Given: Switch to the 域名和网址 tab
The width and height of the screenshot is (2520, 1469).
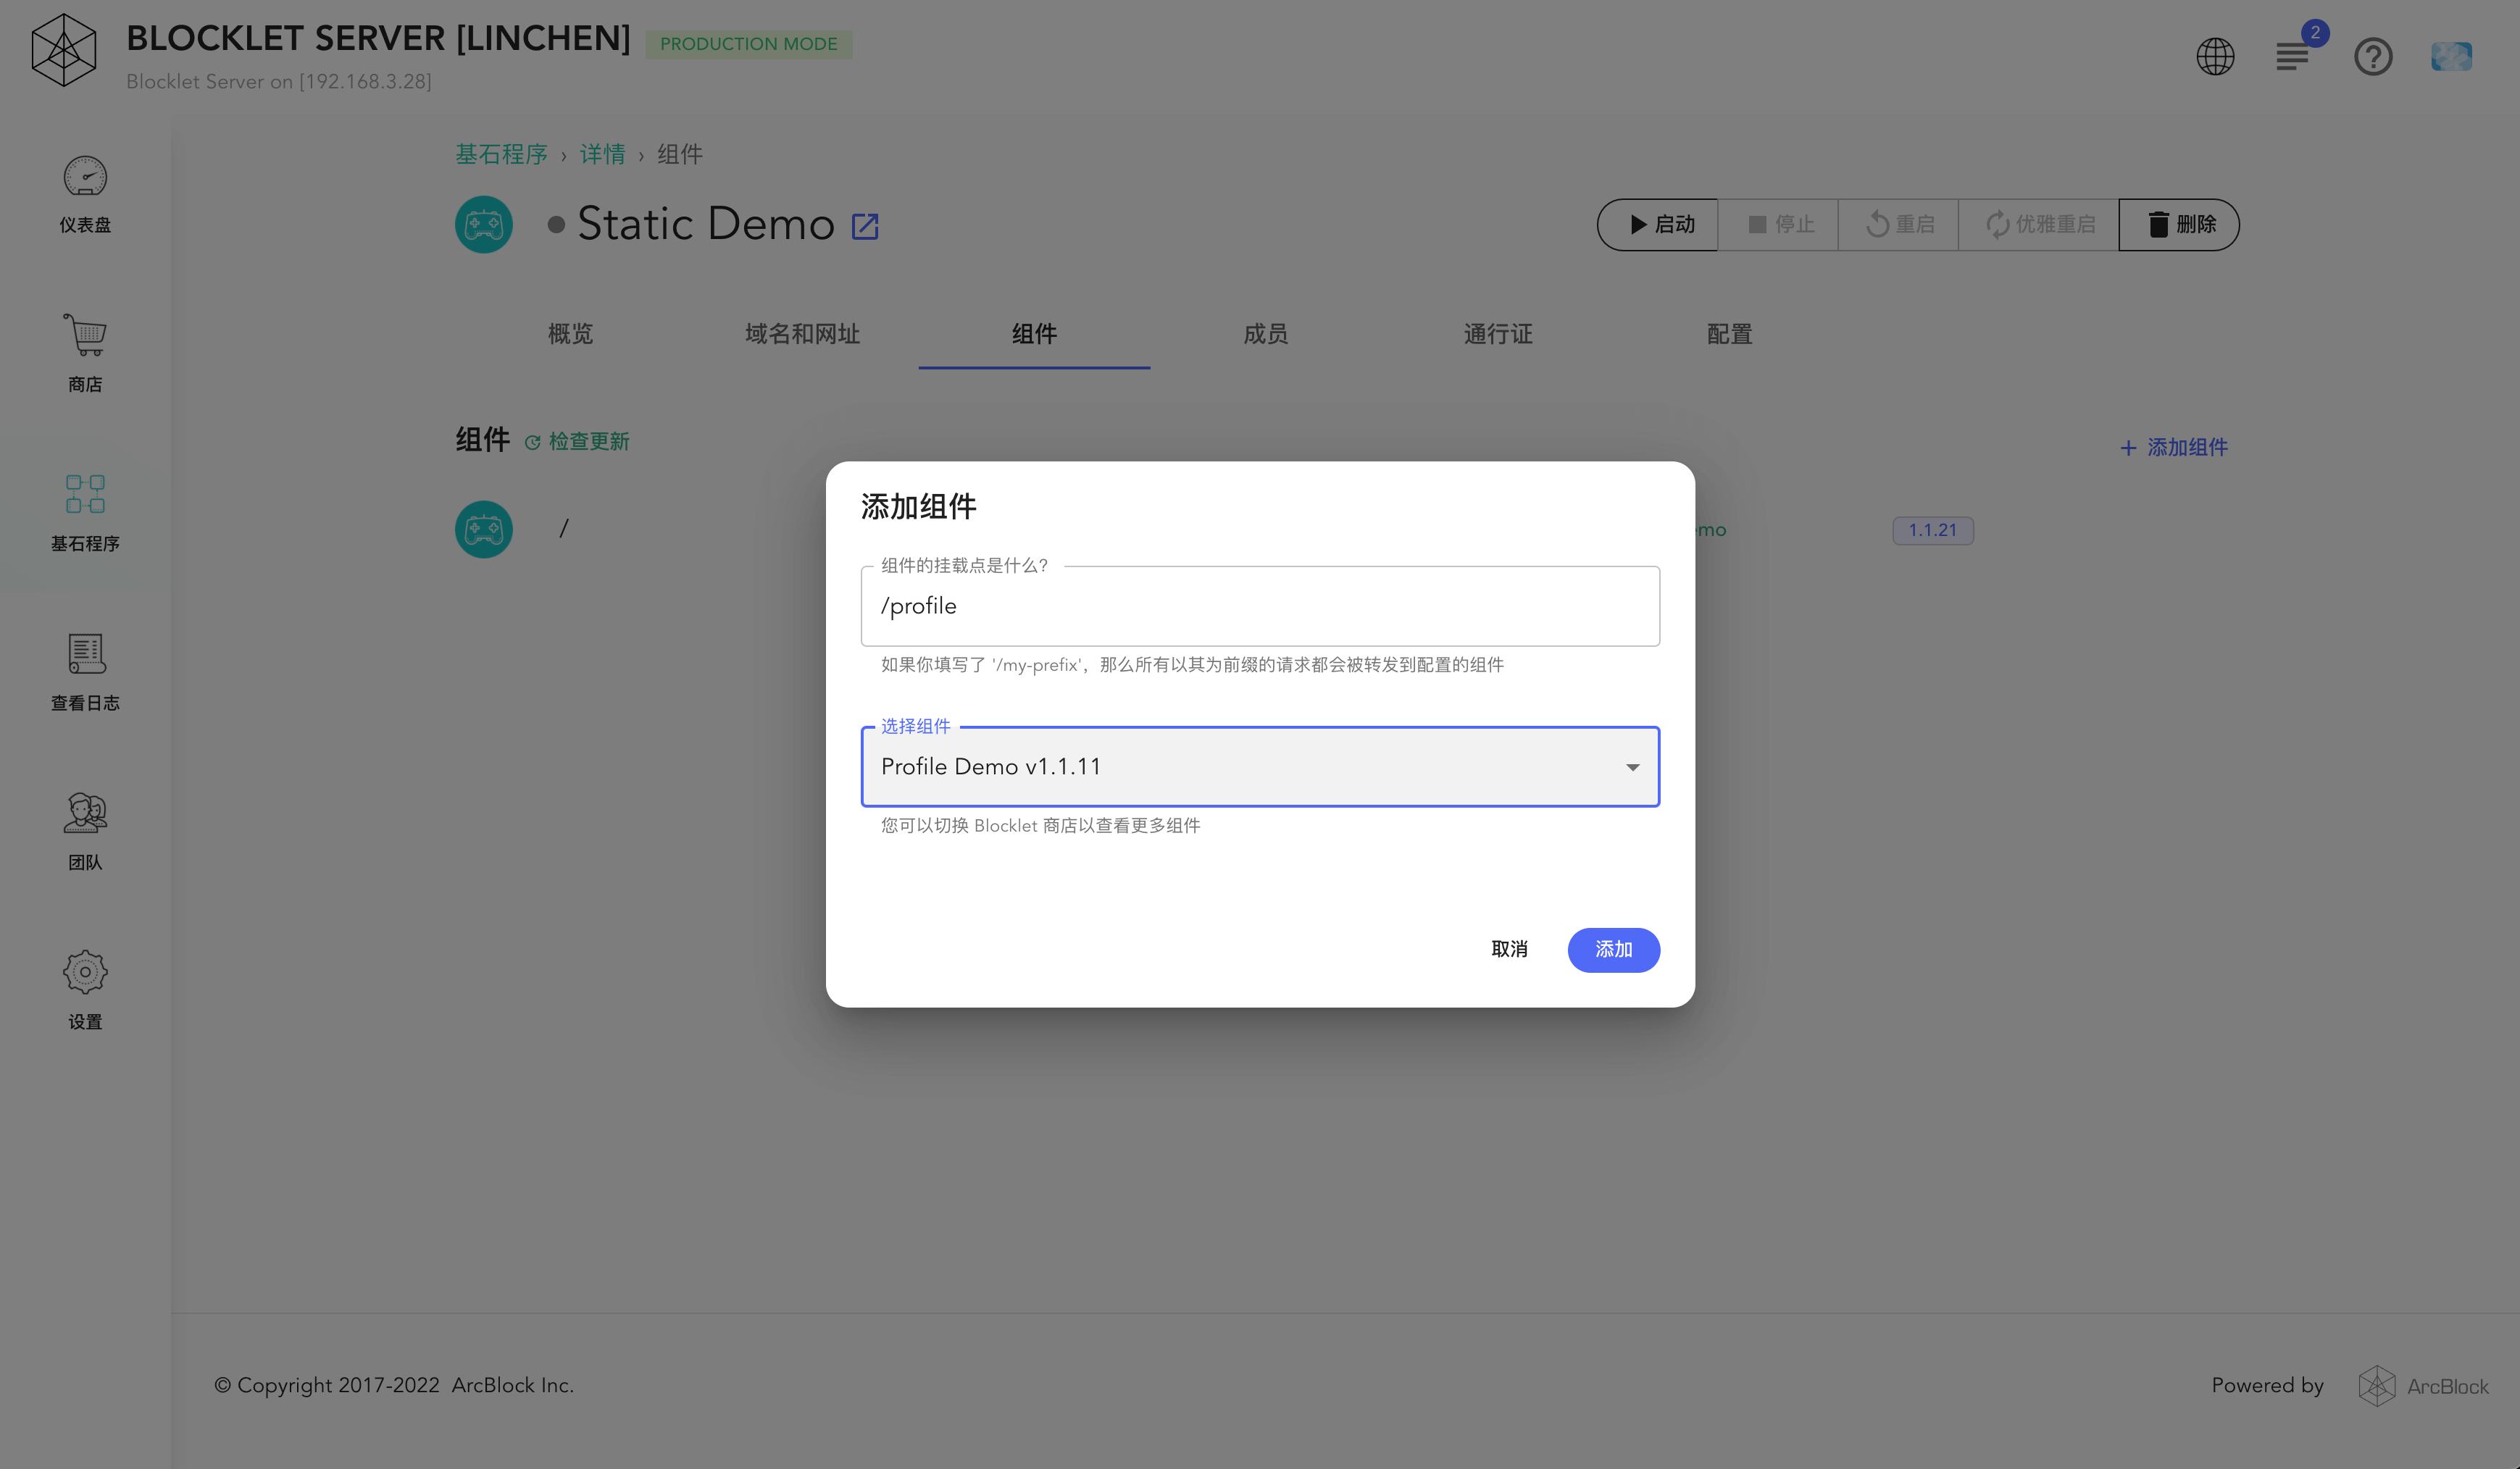Looking at the screenshot, I should tap(802, 334).
